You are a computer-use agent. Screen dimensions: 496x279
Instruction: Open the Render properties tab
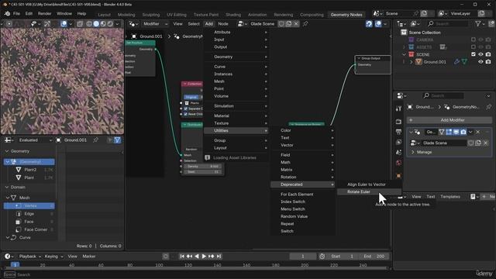point(398,122)
